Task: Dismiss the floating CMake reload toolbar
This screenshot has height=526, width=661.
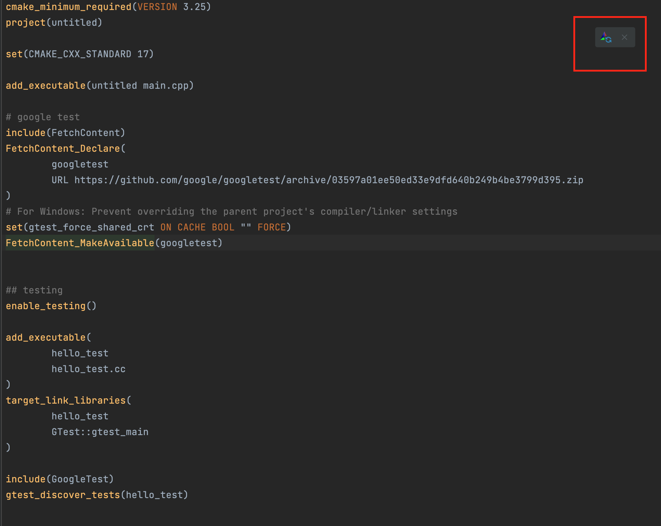Action: pos(625,37)
